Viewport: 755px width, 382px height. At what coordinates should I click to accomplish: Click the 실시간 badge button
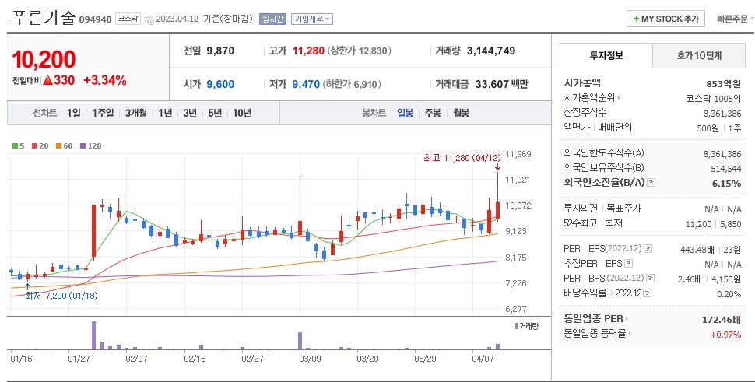(272, 19)
